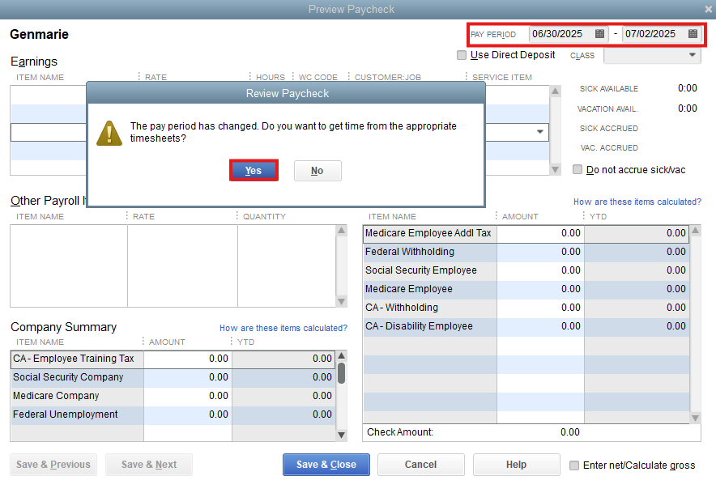Screen dimensions: 716x493
Task: Choose No in Review Paycheck dialog
Action: point(318,171)
